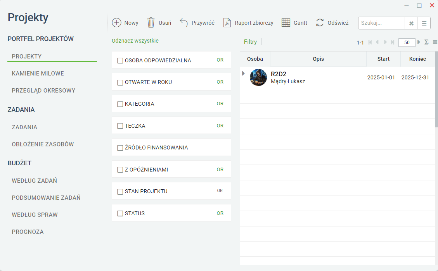The width and height of the screenshot is (438, 271).
Task: Click the Szukaj search input field
Action: click(x=382, y=23)
